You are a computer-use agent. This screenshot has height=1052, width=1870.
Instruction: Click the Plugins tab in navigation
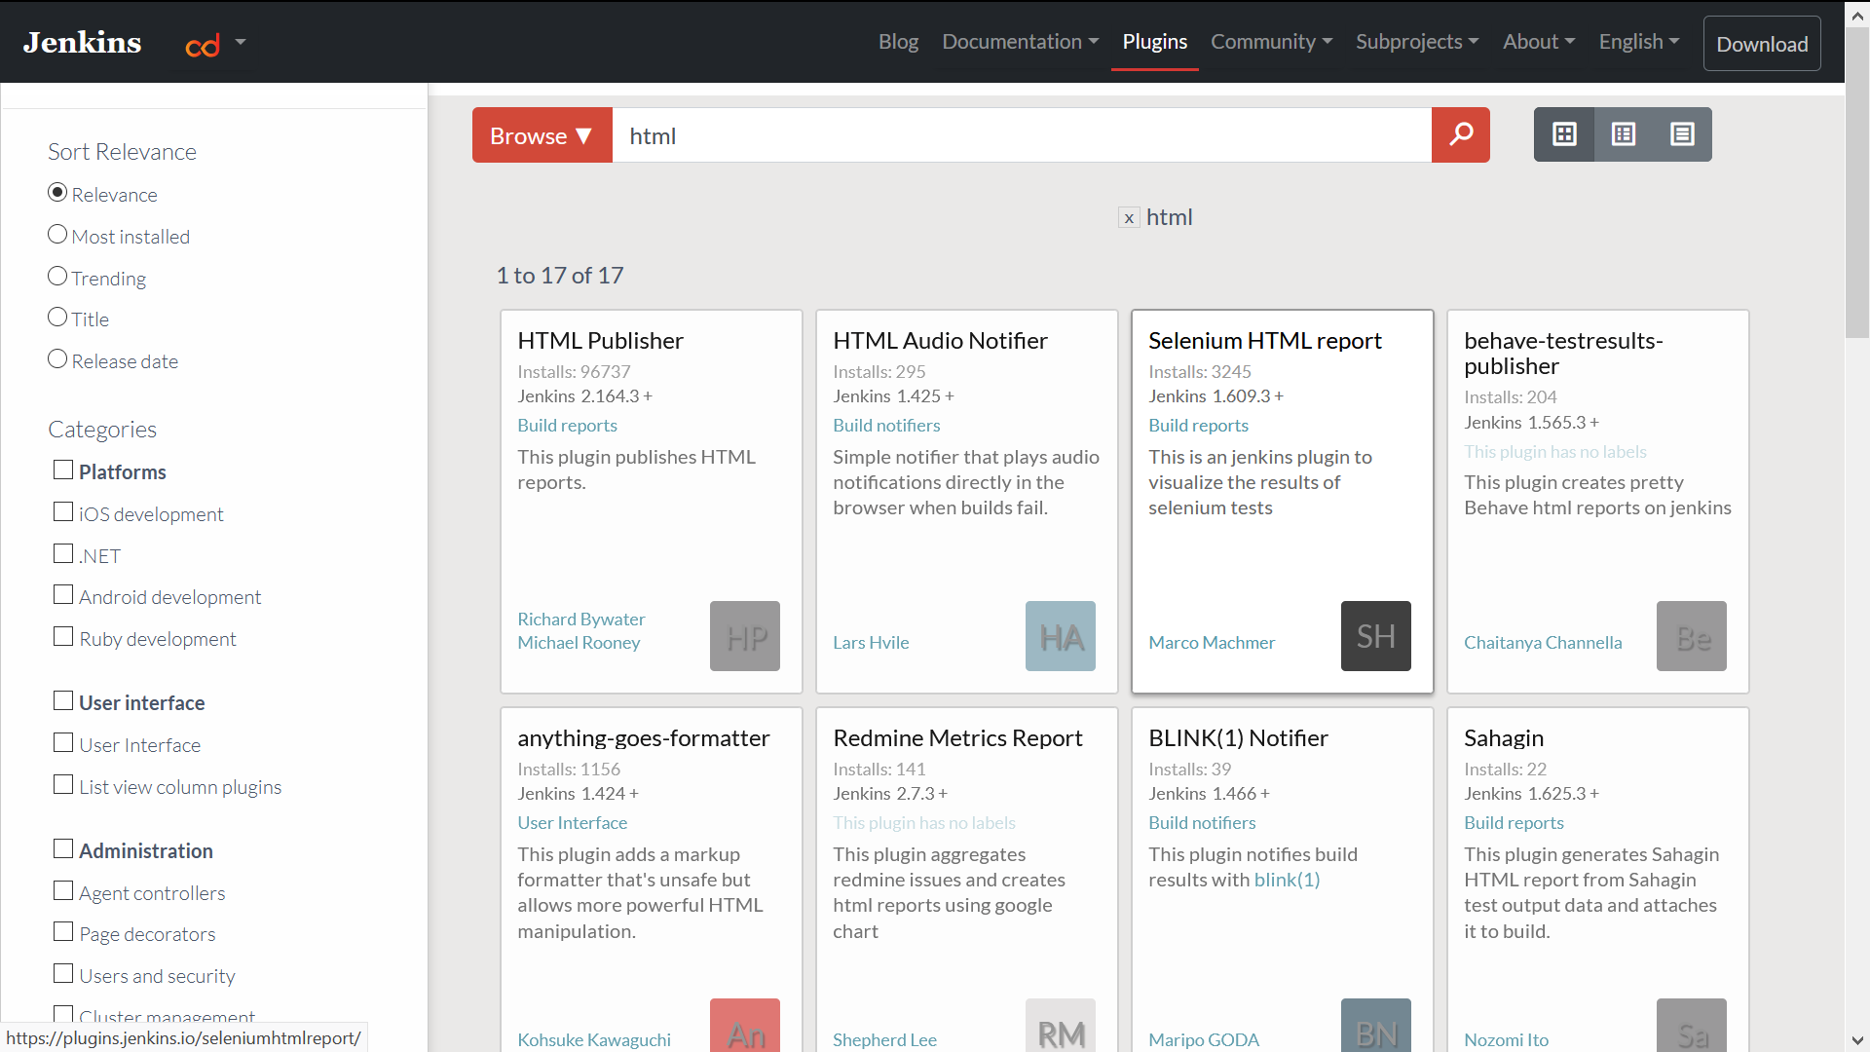point(1154,41)
